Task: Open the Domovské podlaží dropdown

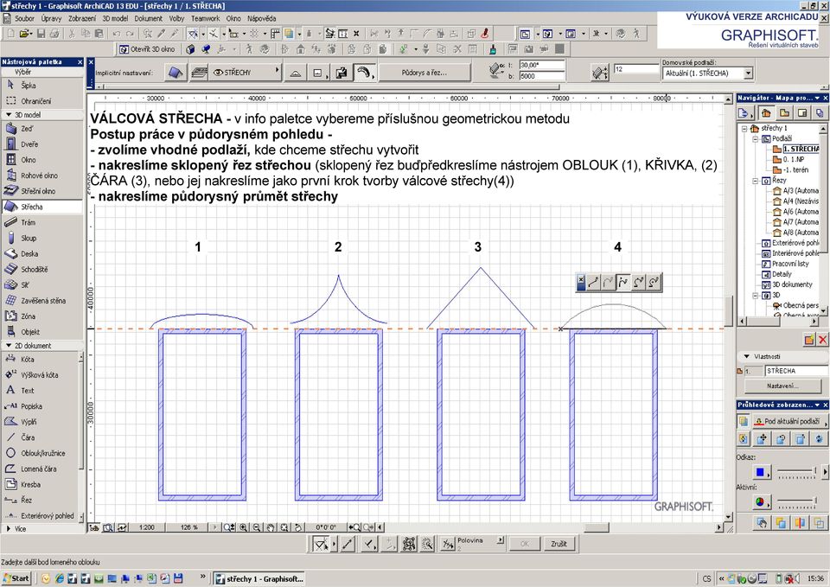Action: click(748, 73)
